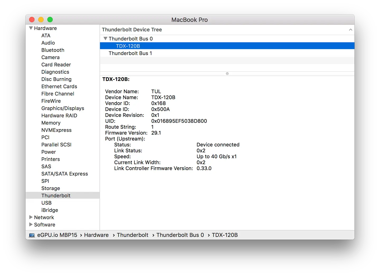The width and height of the screenshot is (380, 276).
Task: Collapse the Hardware section in sidebar
Action: coord(31,28)
